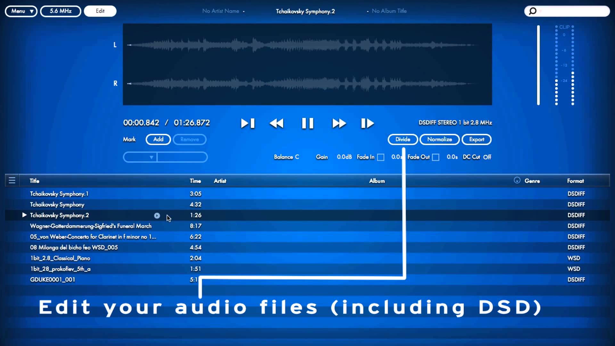Image resolution: width=615 pixels, height=346 pixels.
Task: Sort by Artist column header
Action: pyautogui.click(x=220, y=181)
